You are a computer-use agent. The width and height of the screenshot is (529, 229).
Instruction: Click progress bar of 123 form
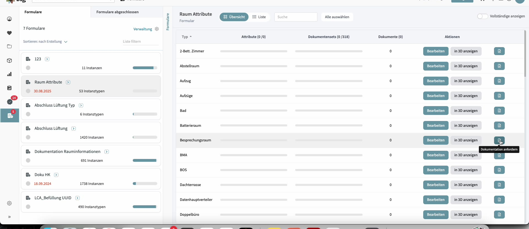145,68
